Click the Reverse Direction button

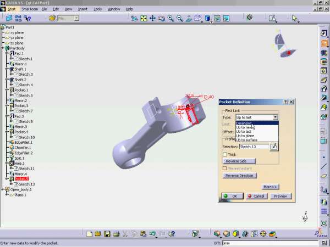click(x=239, y=176)
